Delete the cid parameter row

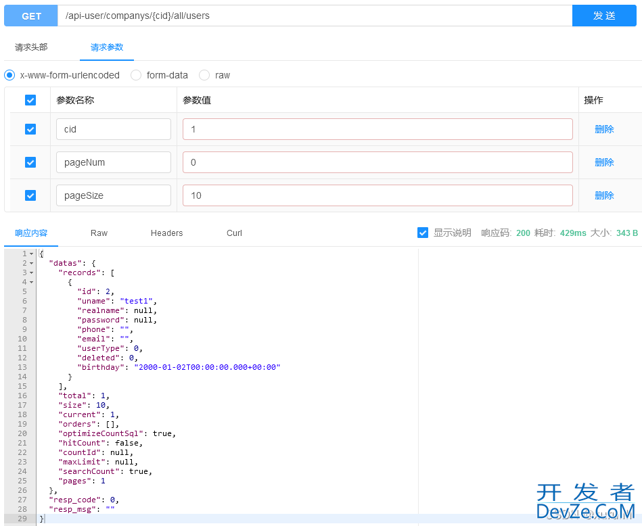(604, 129)
